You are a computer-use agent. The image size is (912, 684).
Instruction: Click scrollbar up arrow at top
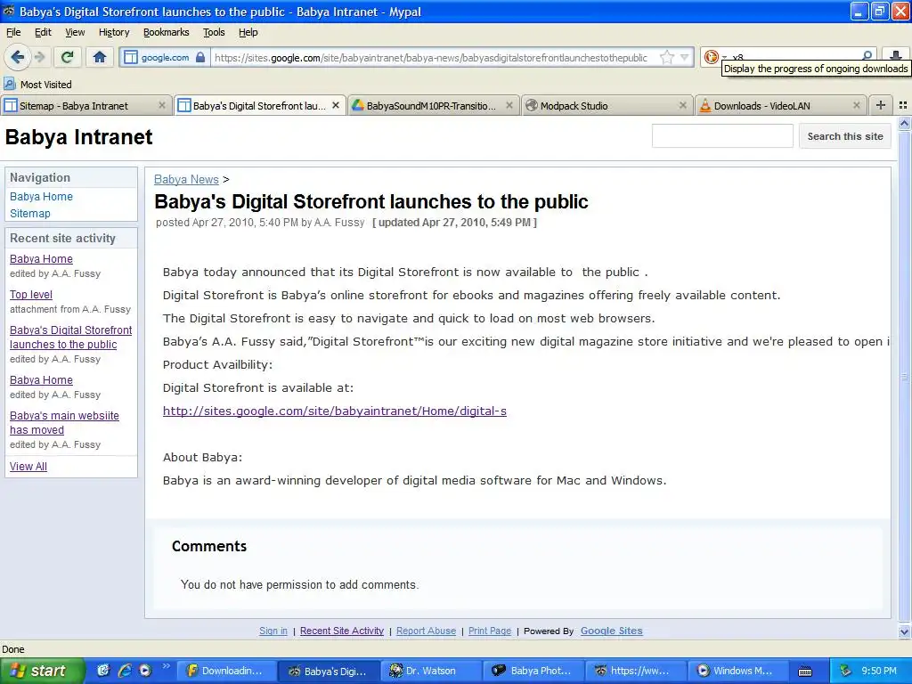coord(904,123)
